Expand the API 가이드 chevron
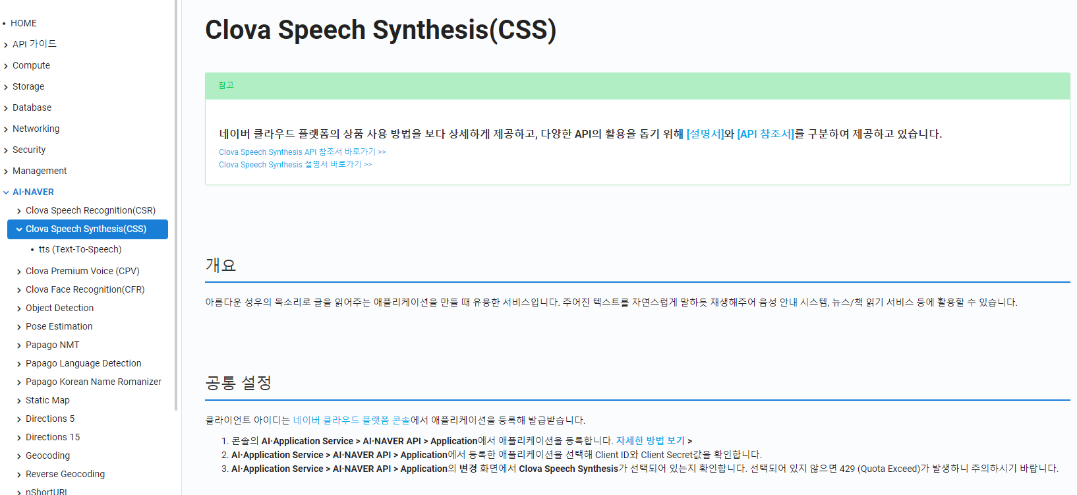The image size is (1077, 495). pos(6,45)
